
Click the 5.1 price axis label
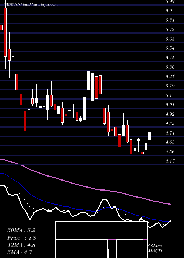[169, 95]
